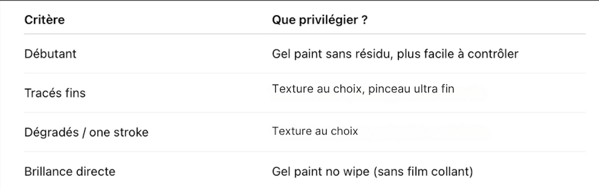
Task: Click "Texture au choix, pinceau ultra fin" cell
Action: click(x=363, y=89)
